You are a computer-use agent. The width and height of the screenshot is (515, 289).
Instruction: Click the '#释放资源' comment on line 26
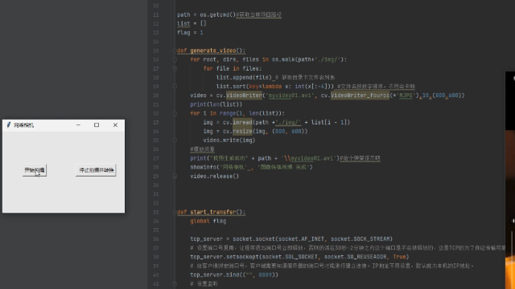point(202,149)
